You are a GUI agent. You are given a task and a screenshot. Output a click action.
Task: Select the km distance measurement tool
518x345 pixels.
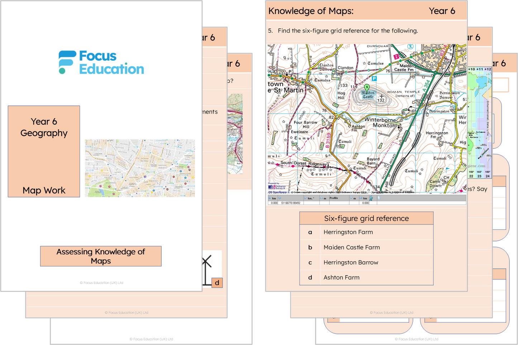273,198
